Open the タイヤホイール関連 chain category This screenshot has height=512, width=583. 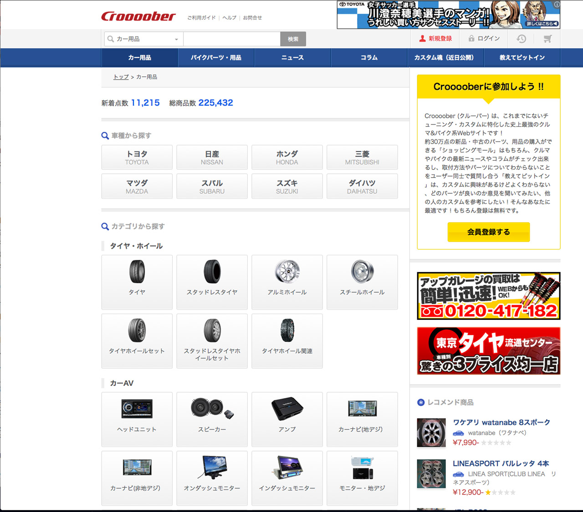click(287, 341)
